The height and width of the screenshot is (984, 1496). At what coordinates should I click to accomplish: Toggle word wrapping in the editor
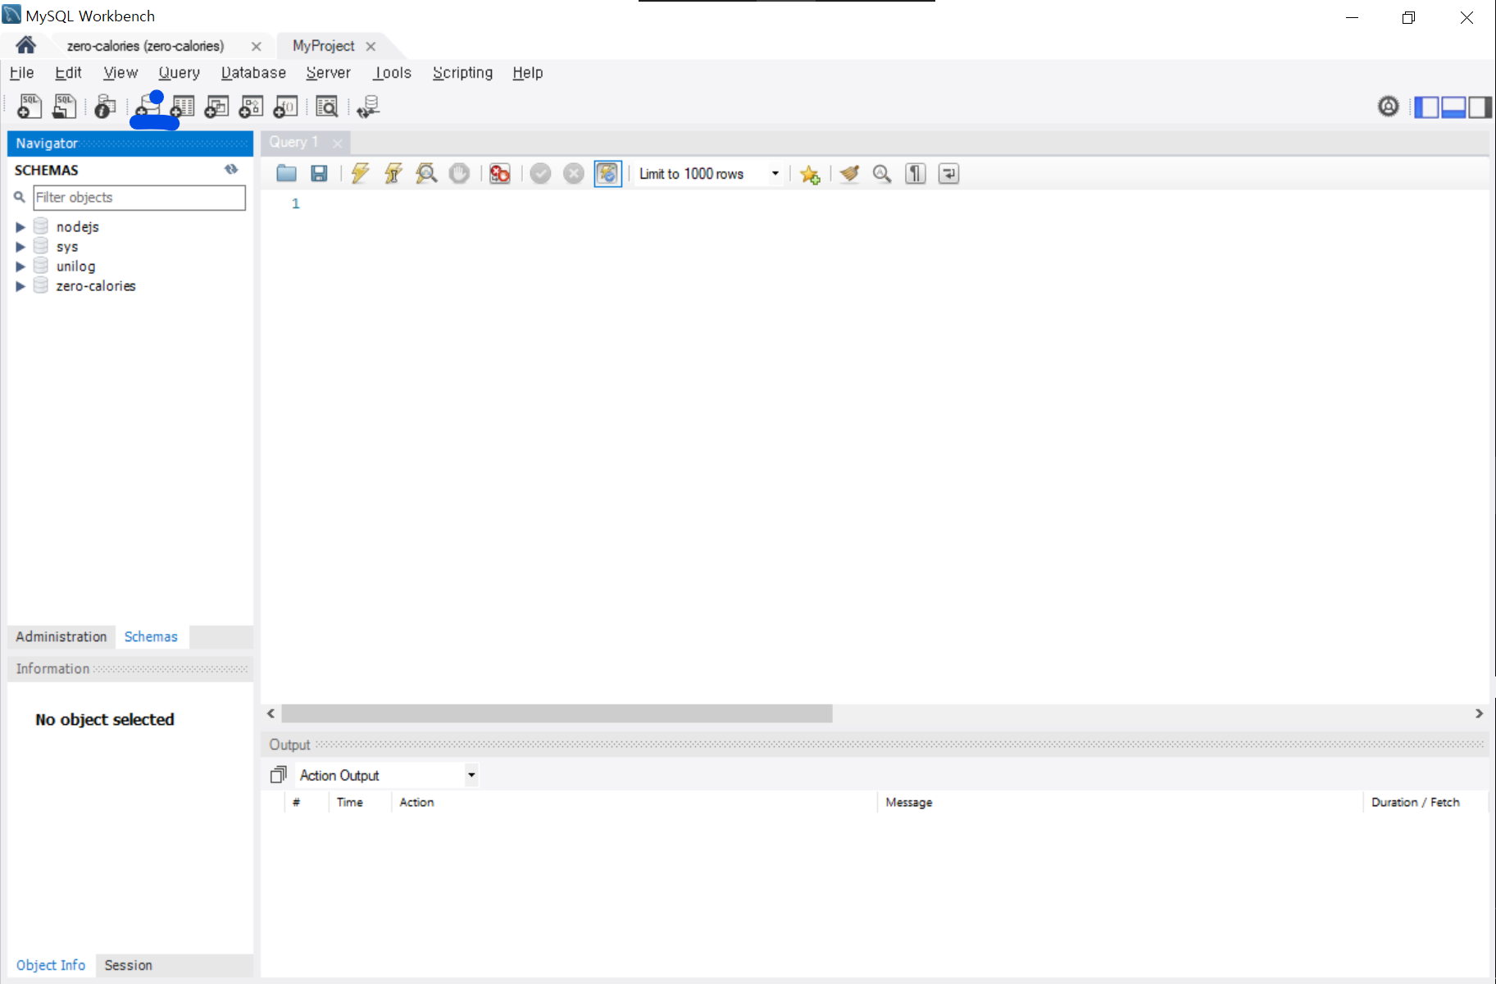(x=948, y=173)
